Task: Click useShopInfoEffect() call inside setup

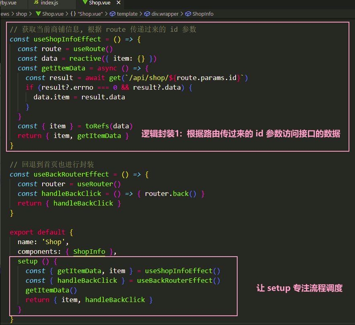Action: (183, 271)
